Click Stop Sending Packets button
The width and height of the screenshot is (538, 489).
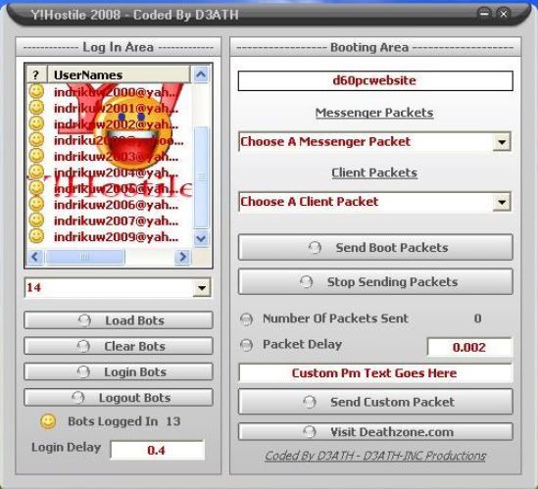[375, 281]
